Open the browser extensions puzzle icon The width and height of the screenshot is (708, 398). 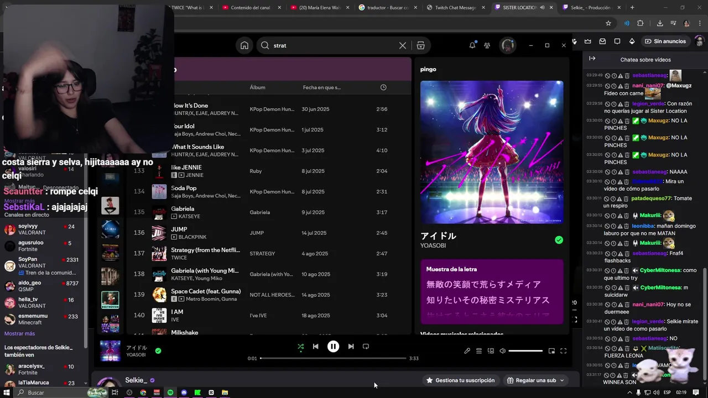pos(641,23)
